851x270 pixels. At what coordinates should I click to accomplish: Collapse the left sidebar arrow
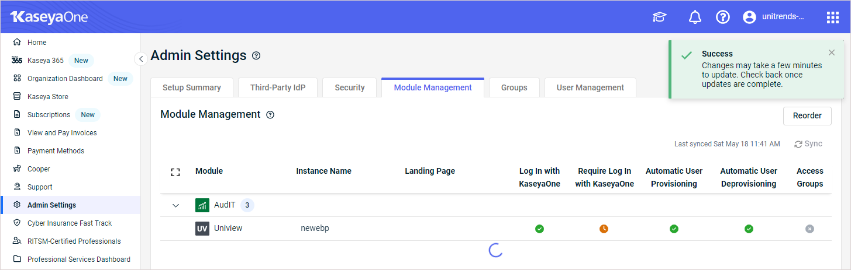coord(140,59)
